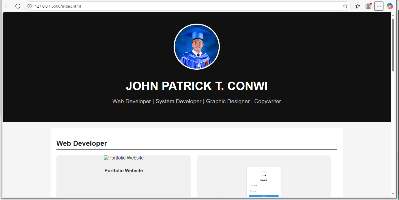Select the JOHN PATRICK T. CONWI heading
The width and height of the screenshot is (399, 200).
(x=197, y=86)
